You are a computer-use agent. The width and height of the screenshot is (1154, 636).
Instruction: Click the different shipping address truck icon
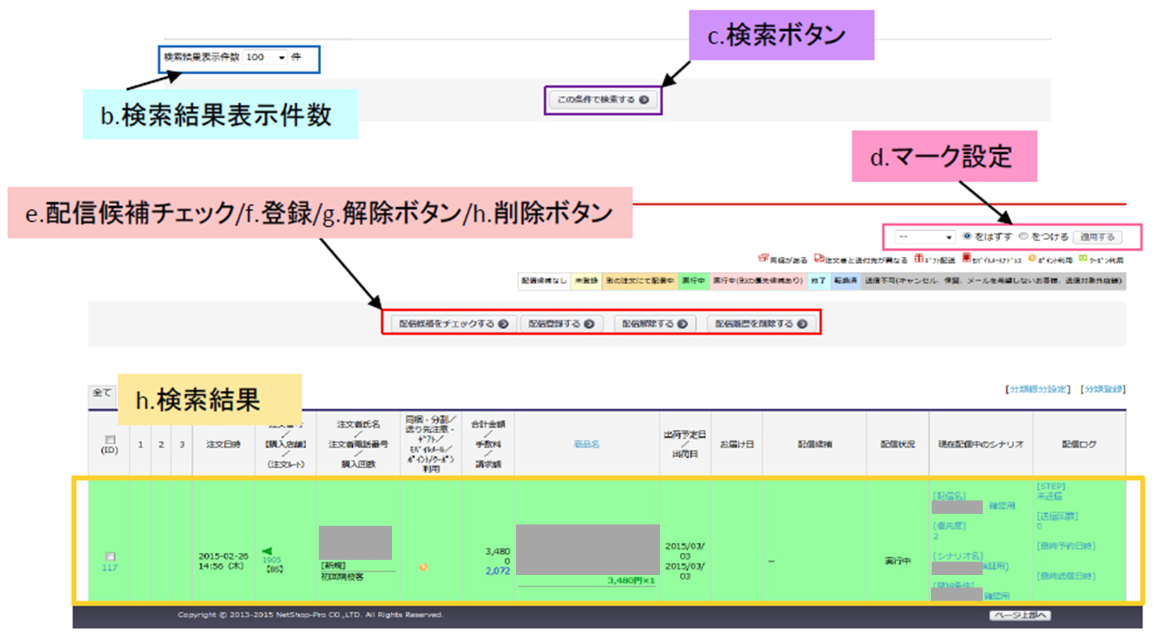[819, 258]
